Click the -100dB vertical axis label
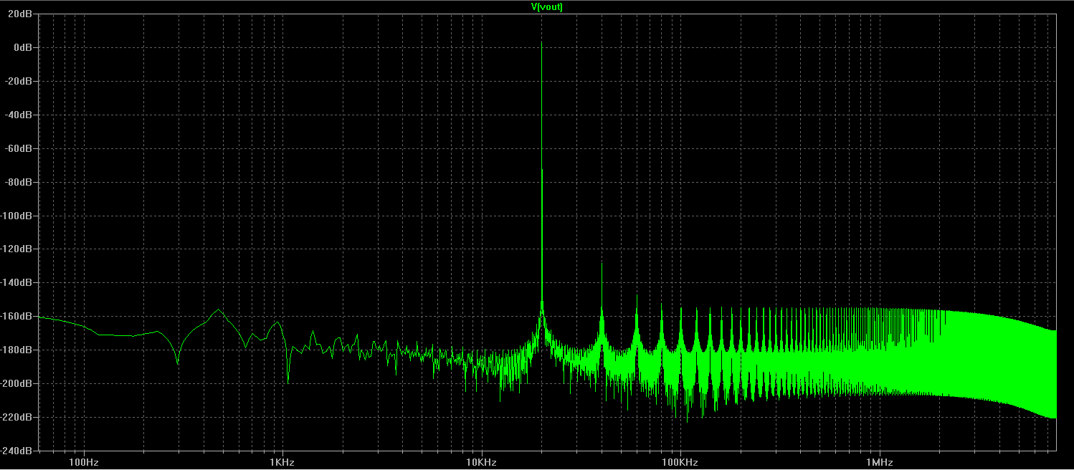The height and width of the screenshot is (470, 1074). (18, 216)
